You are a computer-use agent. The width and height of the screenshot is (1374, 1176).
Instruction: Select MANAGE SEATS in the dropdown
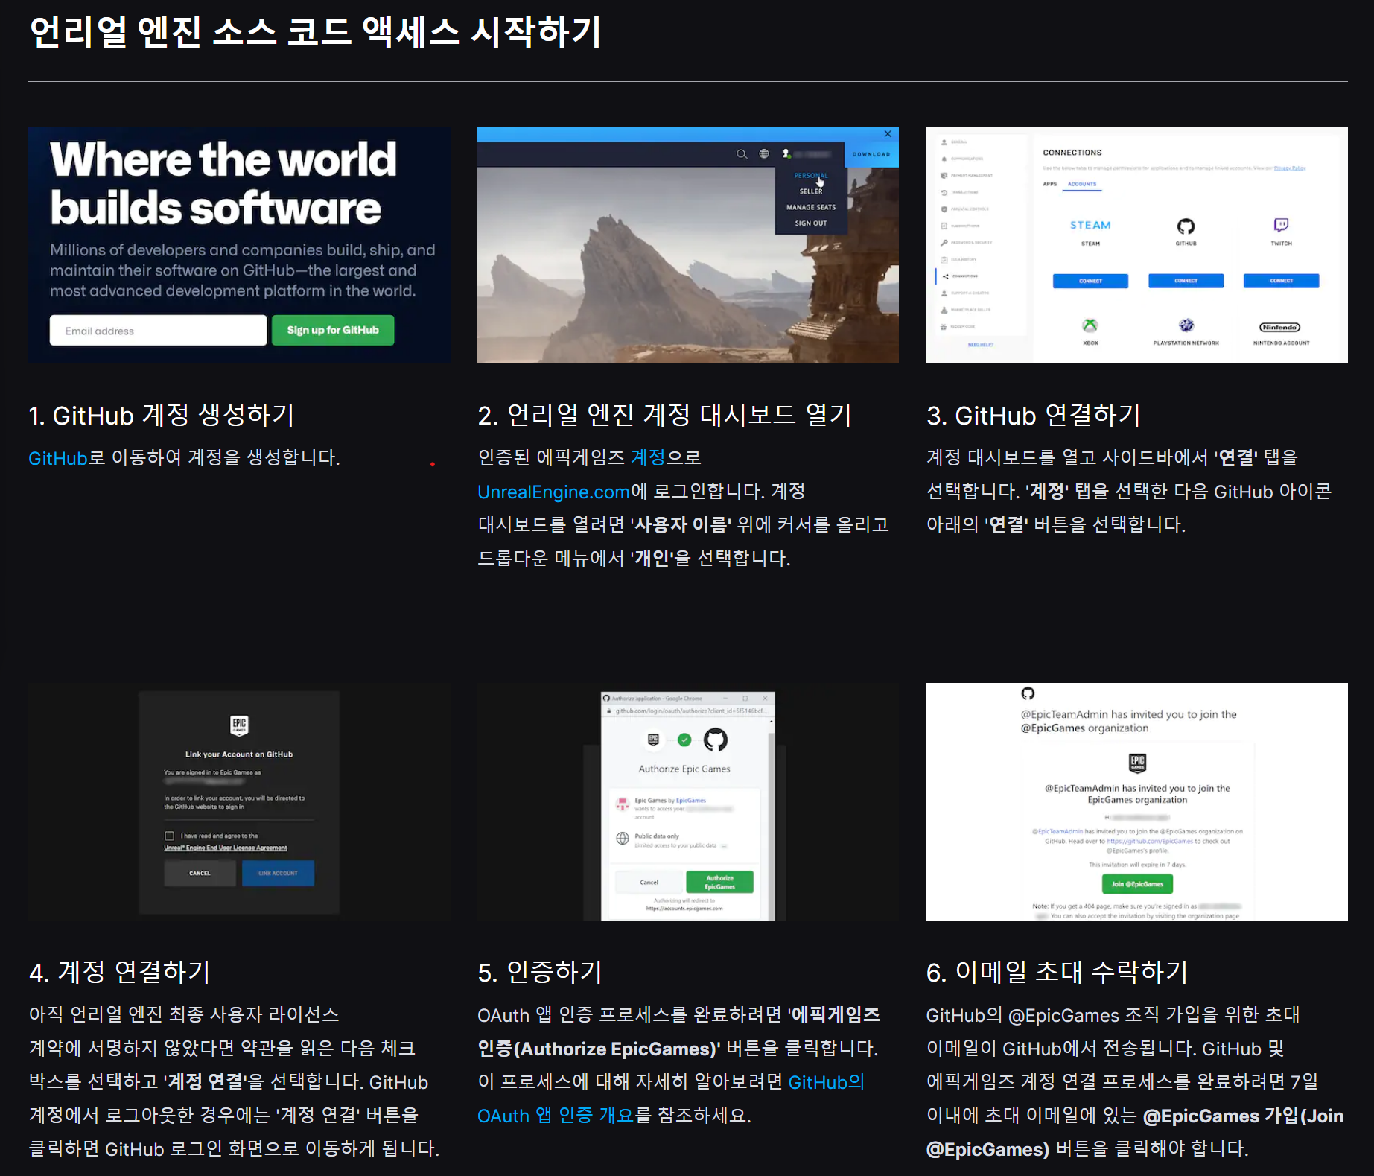click(810, 207)
